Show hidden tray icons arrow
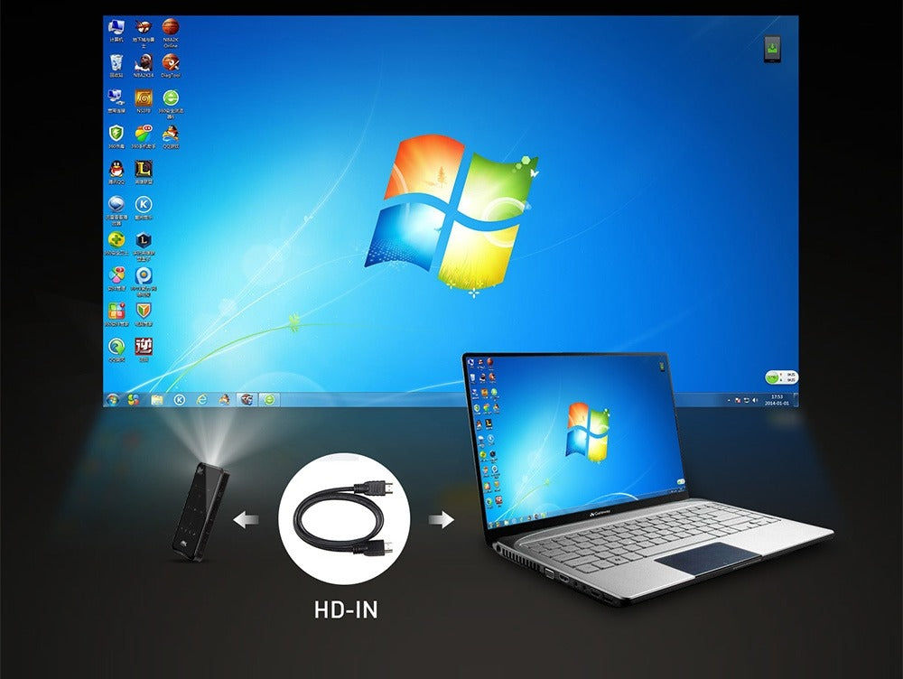Viewport: 903px width, 679px height. coord(729,400)
